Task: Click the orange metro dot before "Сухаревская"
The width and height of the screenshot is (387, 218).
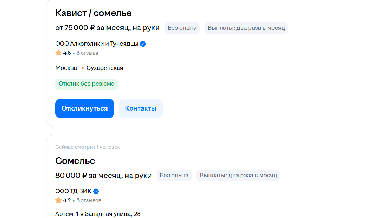Action: 83,68
